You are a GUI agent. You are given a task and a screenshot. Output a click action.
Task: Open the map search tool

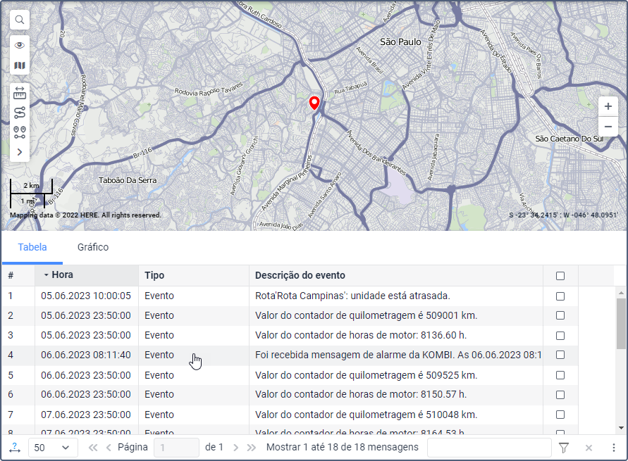pyautogui.click(x=20, y=20)
